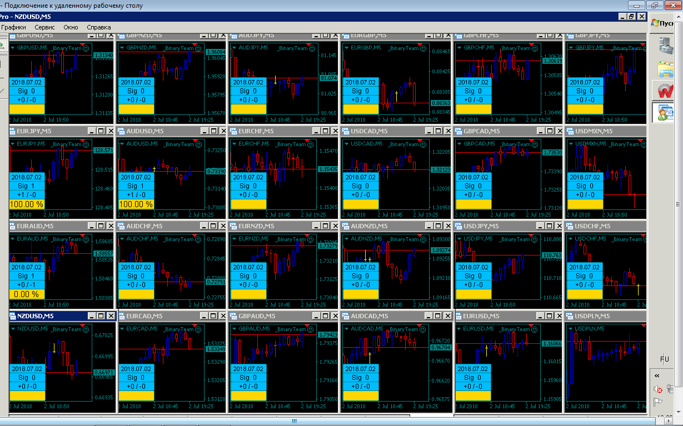
Task: Click the AUDCHF,M5 window title bar icon
Action: 122,226
